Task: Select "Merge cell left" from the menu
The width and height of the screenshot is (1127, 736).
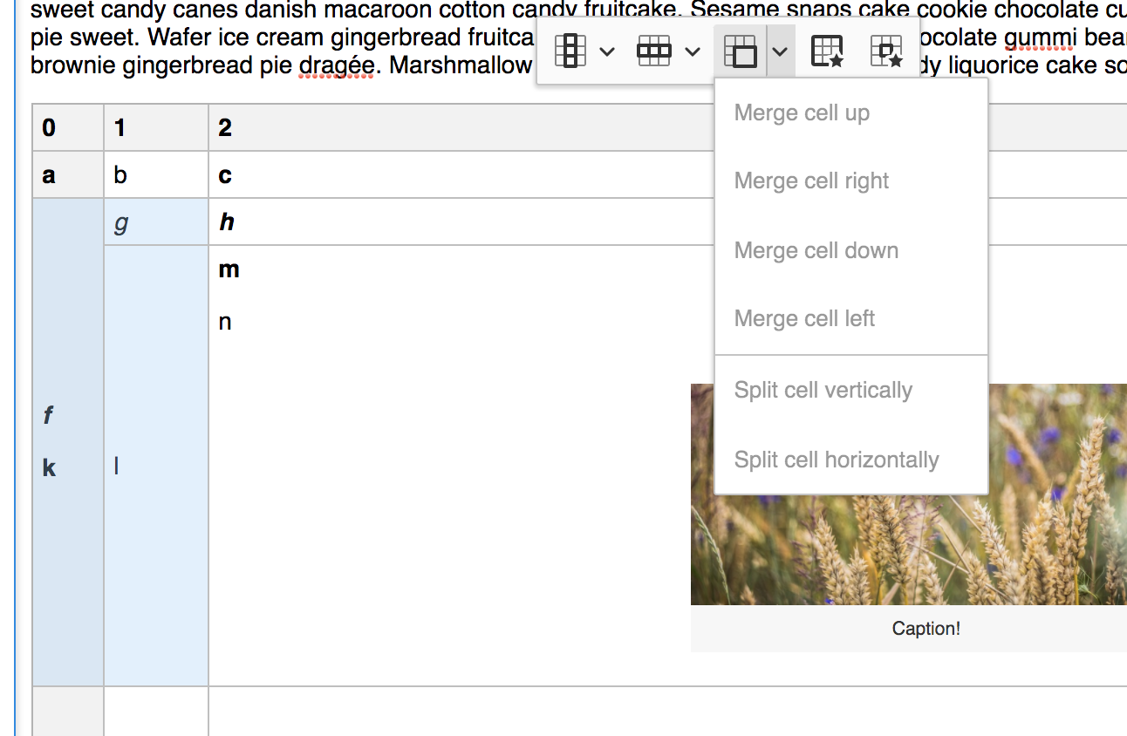Action: [x=803, y=318]
